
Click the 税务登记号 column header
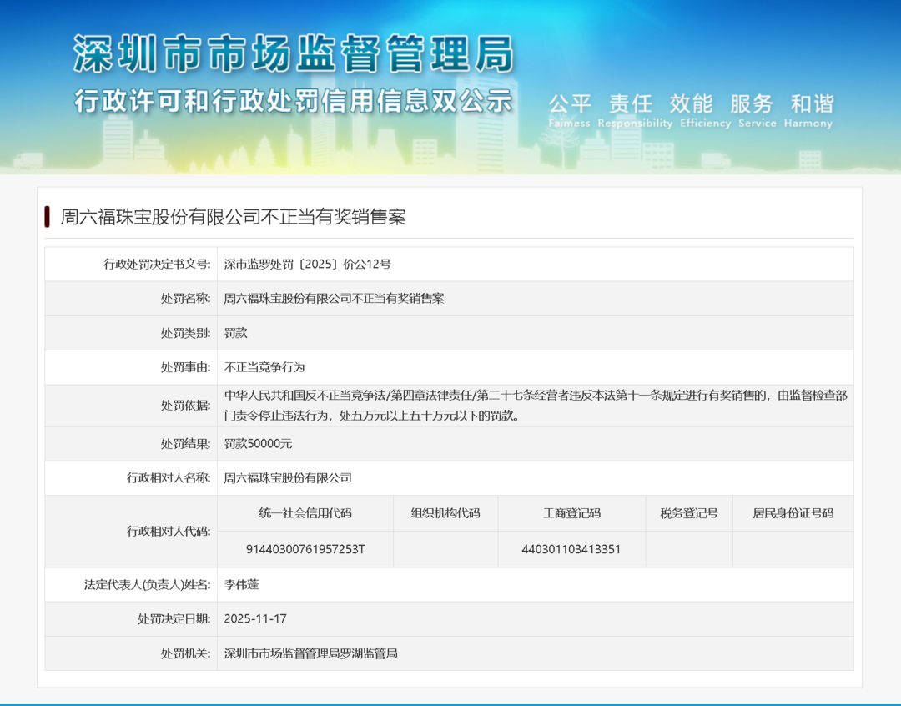(688, 513)
